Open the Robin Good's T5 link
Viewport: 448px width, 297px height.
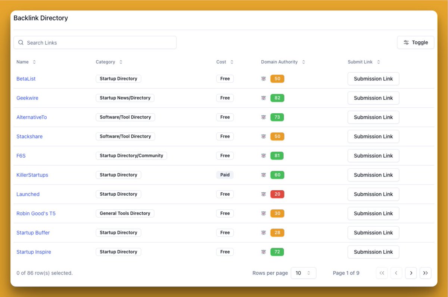[x=36, y=214]
